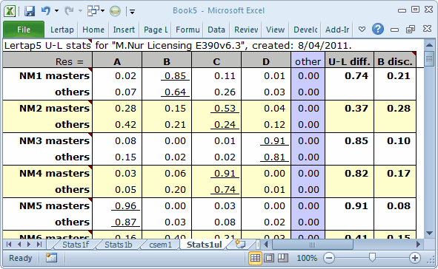438x269 pixels.
Task: Insert a new worksheet tab icon
Action: [241, 245]
